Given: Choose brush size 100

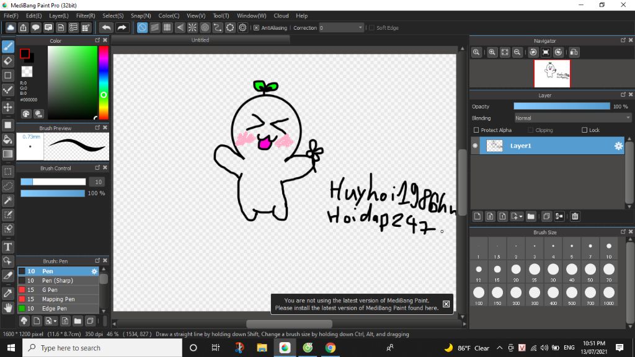Looking at the screenshot, I should point(478,296).
